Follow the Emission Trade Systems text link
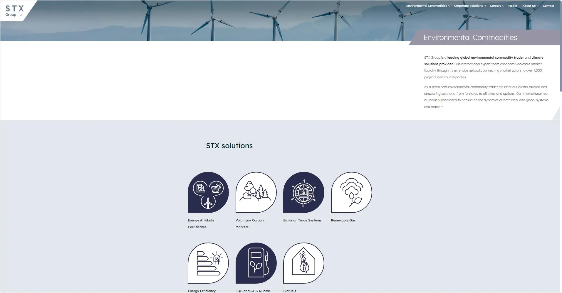The image size is (562, 293). coord(302,220)
